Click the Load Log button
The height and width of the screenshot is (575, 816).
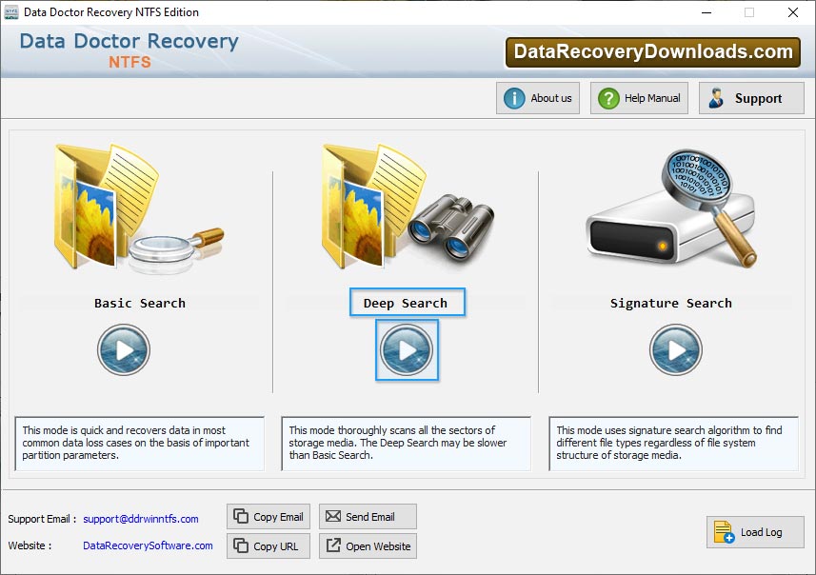point(755,532)
